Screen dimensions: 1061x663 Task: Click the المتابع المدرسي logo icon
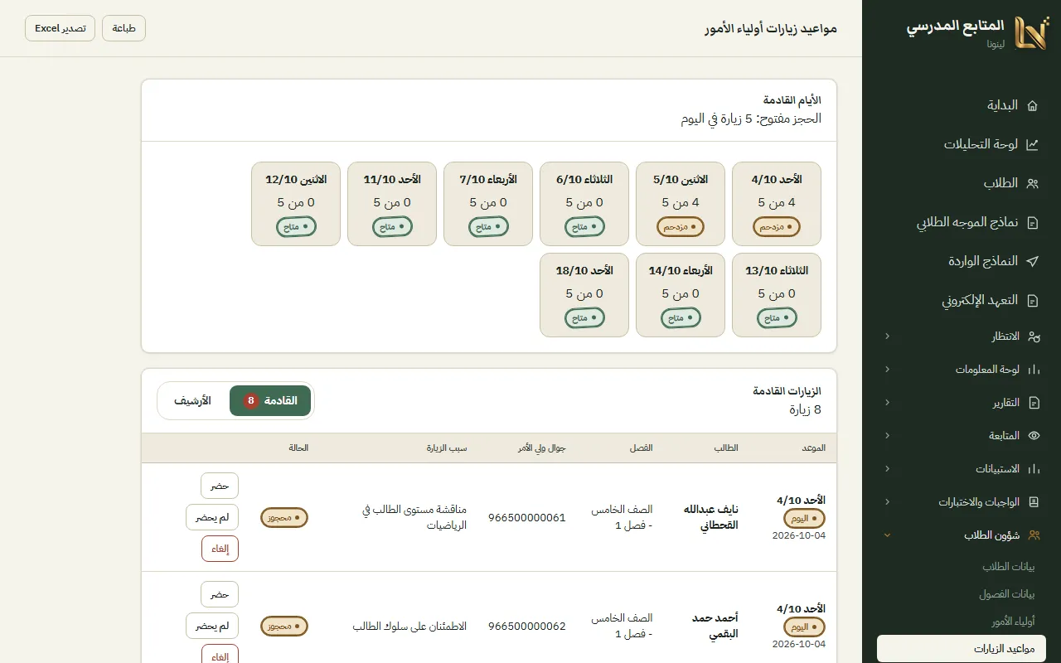tap(1031, 34)
